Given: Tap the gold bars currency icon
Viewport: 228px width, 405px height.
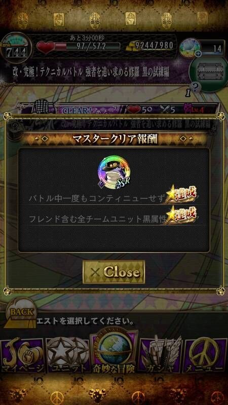Looking at the screenshot, I should pos(131,47).
